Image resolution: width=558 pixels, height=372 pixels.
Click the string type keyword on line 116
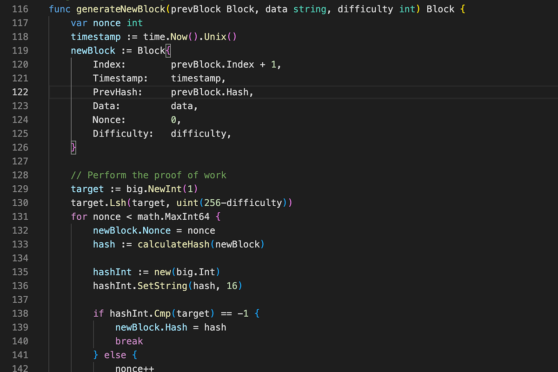click(310, 9)
